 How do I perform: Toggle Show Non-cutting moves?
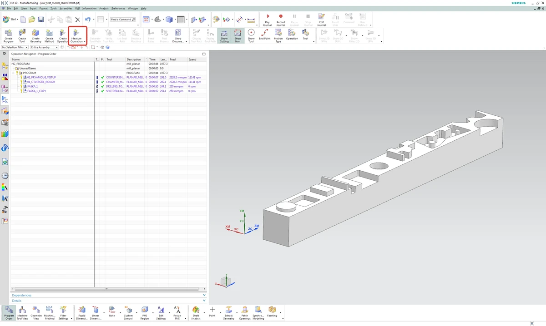[238, 35]
